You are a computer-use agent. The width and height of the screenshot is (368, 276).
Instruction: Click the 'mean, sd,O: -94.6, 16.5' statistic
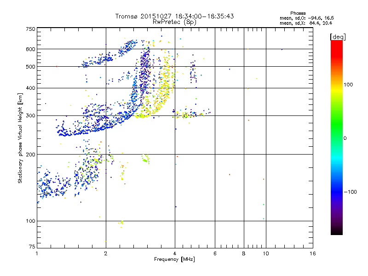(x=306, y=18)
